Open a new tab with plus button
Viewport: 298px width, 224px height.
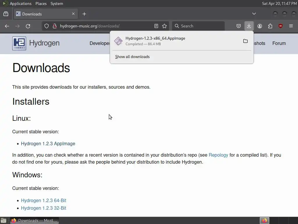(x=84, y=14)
